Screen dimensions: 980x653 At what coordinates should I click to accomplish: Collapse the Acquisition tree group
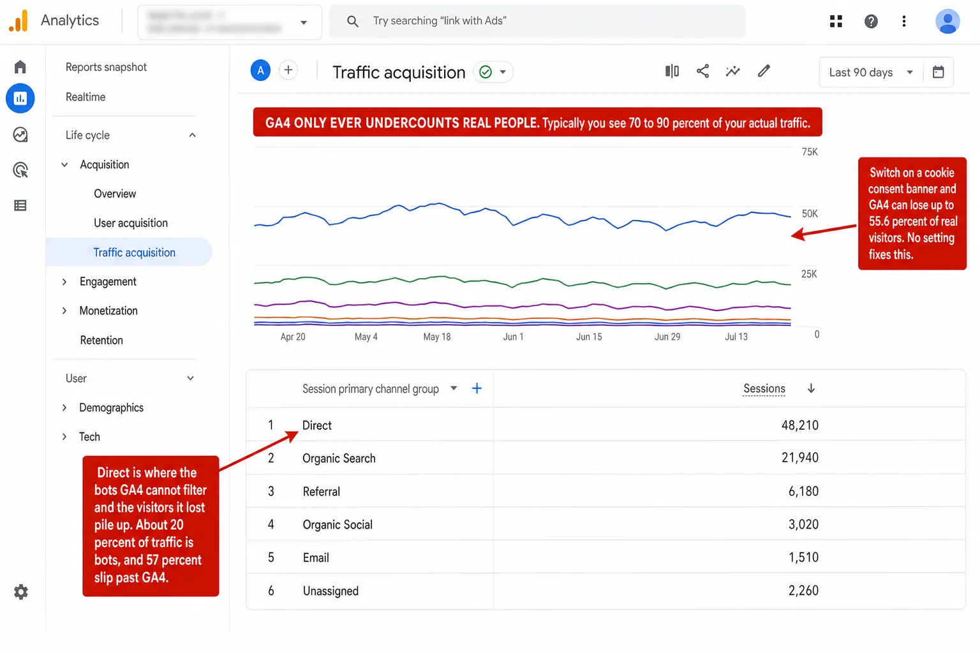[64, 165]
